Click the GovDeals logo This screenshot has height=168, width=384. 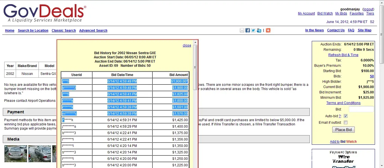tap(45, 13)
